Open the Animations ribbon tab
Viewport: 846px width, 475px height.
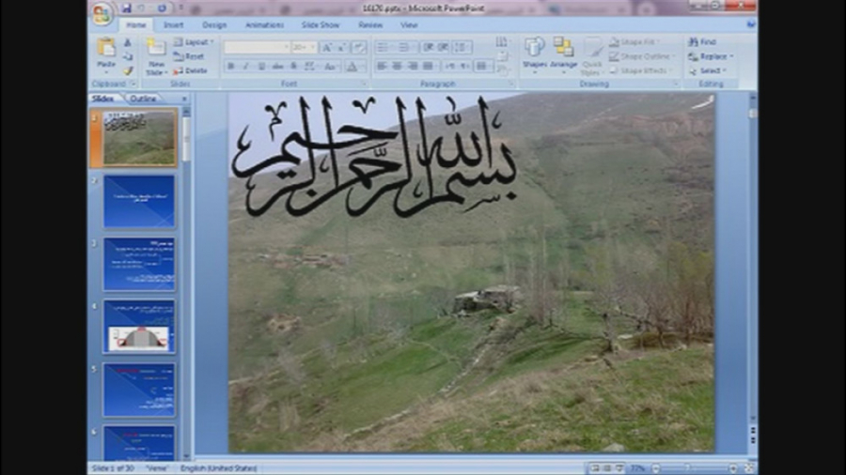point(264,25)
